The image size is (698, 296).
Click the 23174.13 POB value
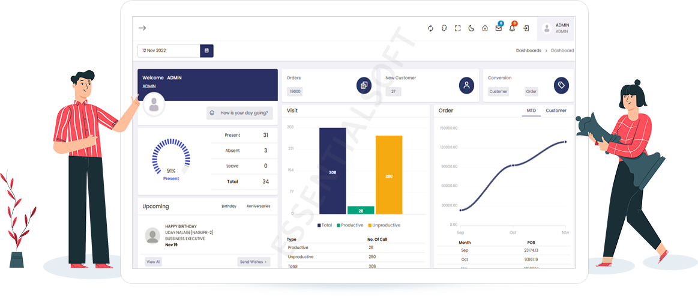pos(531,250)
